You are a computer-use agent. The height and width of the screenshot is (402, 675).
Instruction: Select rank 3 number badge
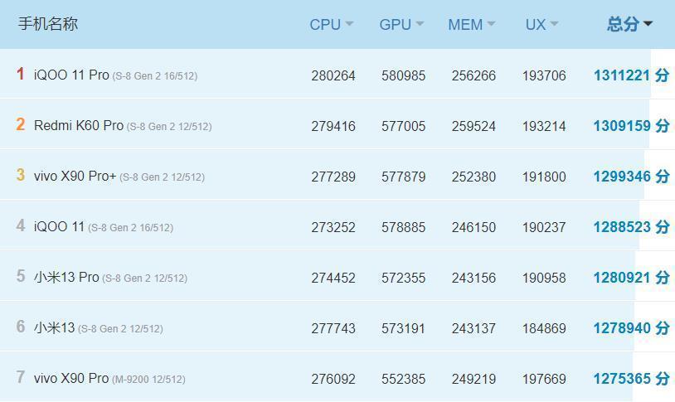(x=21, y=176)
